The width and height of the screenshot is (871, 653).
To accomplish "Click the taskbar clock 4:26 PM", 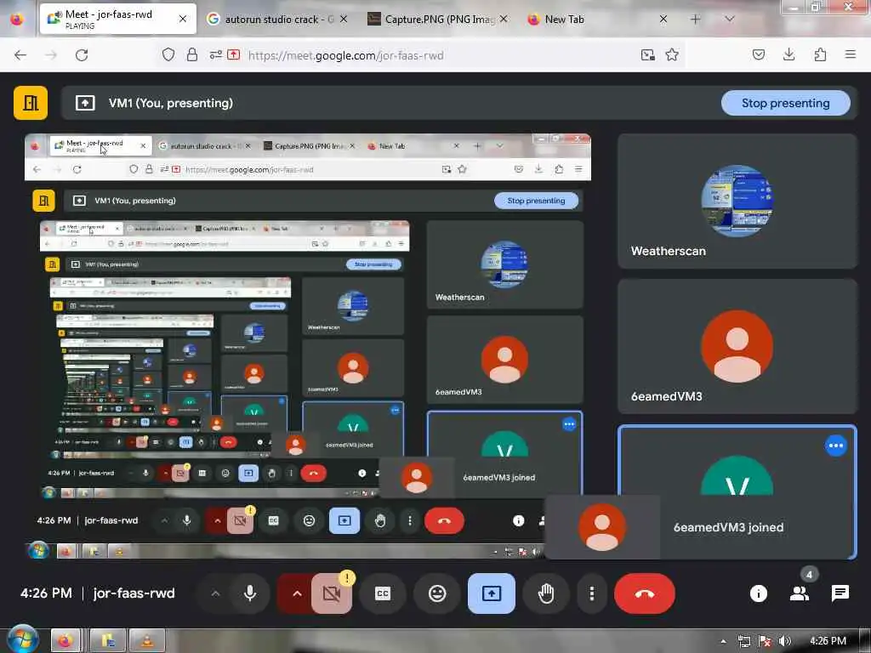I will click(x=828, y=641).
